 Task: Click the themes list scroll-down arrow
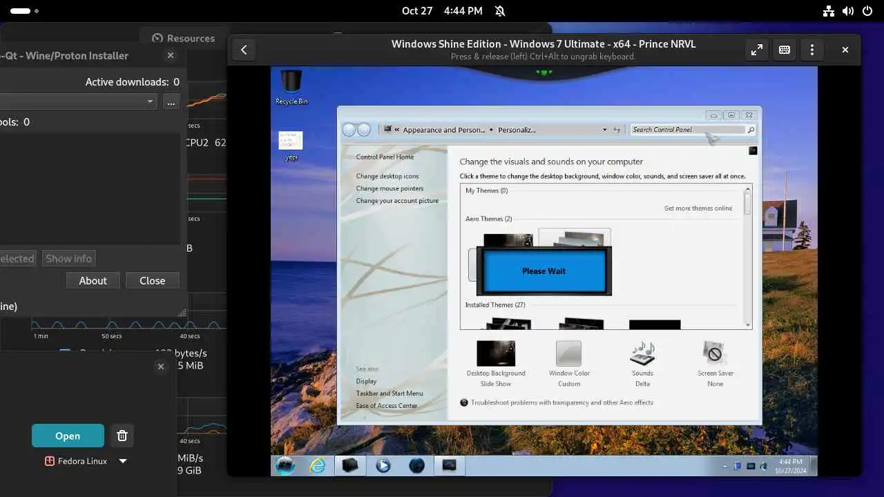click(747, 324)
